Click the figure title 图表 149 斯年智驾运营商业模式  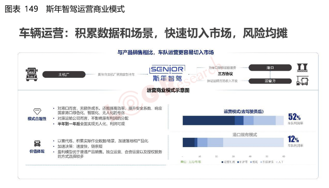65,9
